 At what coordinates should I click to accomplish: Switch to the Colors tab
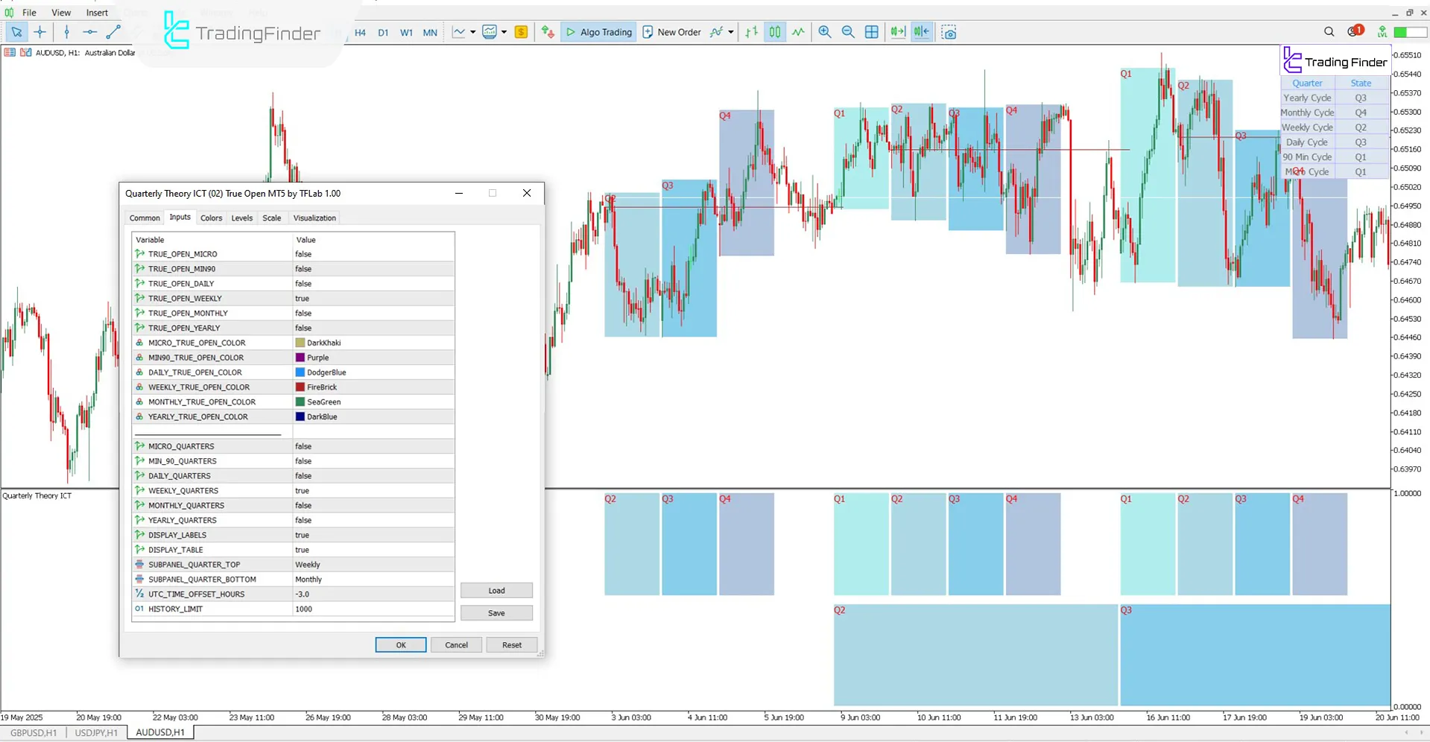point(211,218)
